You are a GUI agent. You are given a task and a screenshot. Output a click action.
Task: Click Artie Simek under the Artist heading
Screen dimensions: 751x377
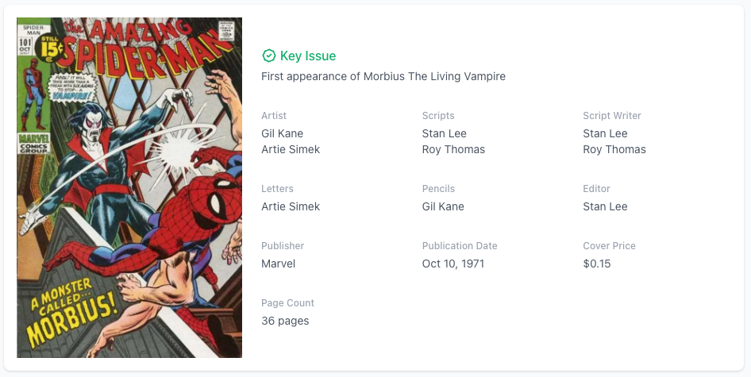(291, 149)
